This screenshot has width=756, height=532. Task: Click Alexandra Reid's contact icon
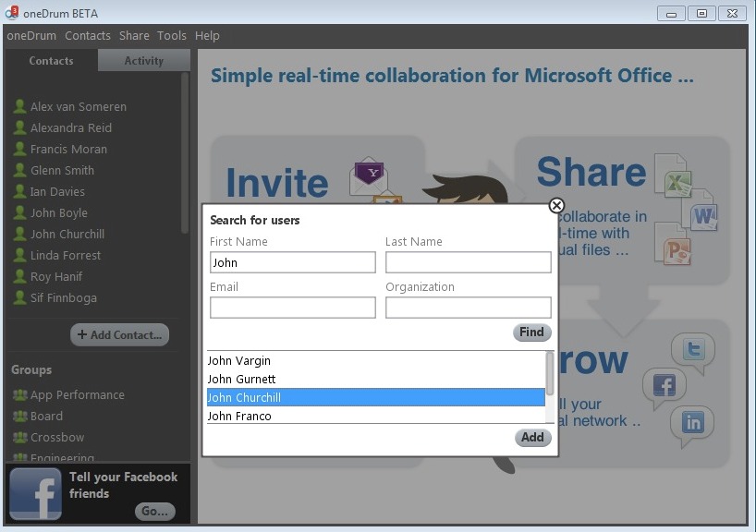pos(19,127)
